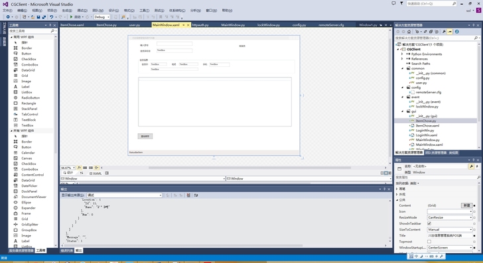
Task: Select the TabControl toolbox item
Action: [30, 115]
